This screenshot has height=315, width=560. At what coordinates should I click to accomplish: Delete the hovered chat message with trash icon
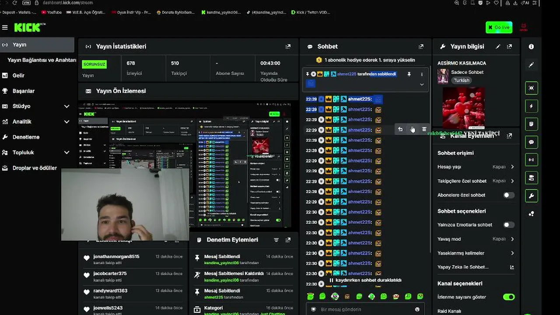click(x=424, y=129)
